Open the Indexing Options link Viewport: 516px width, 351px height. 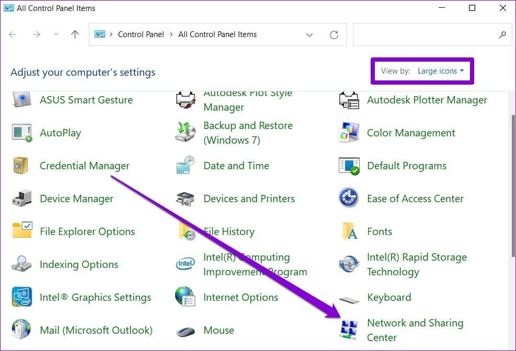(78, 264)
